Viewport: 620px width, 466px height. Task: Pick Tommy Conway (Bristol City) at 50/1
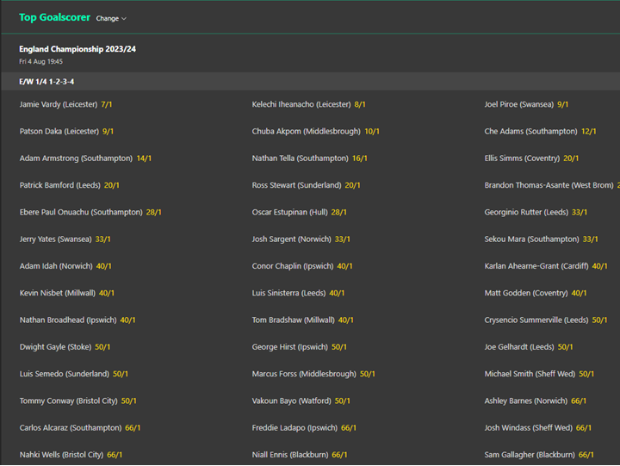tap(77, 401)
